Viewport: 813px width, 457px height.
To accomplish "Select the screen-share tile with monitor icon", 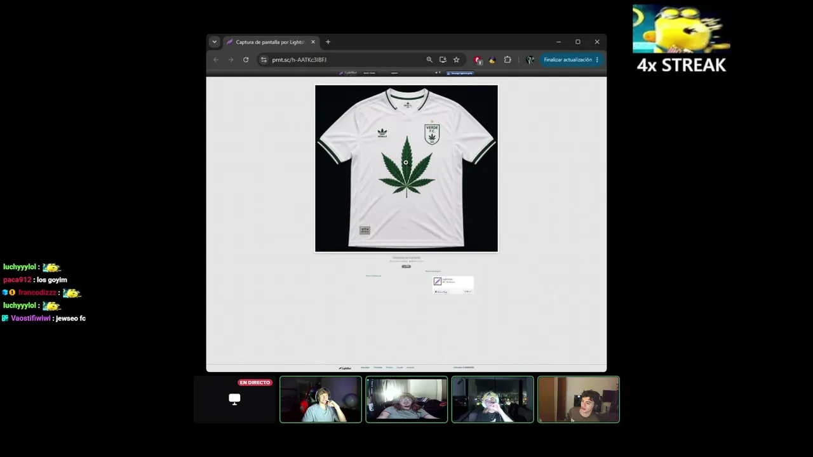I will [234, 399].
